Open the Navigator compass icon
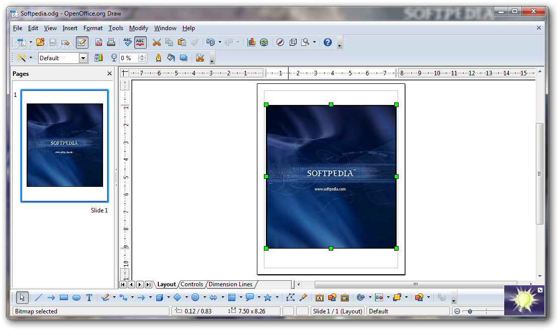Image resolution: width=559 pixels, height=330 pixels. click(x=280, y=42)
